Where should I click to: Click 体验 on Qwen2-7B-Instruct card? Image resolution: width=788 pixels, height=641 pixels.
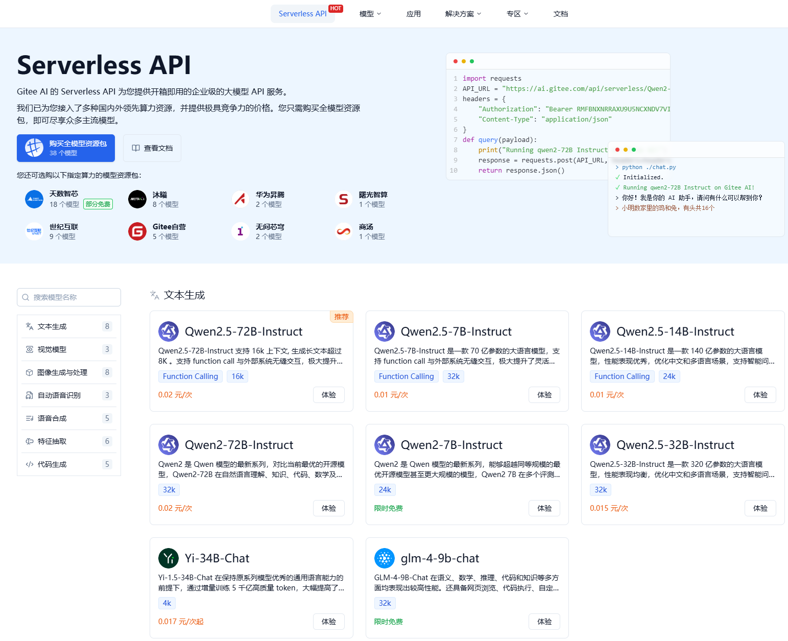coord(544,508)
